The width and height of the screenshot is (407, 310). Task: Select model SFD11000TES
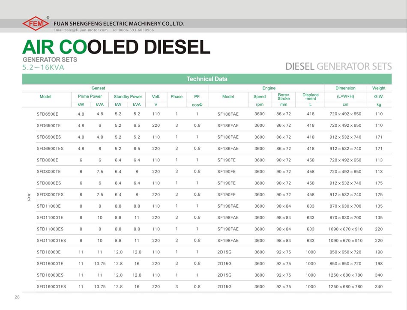coord(51,241)
